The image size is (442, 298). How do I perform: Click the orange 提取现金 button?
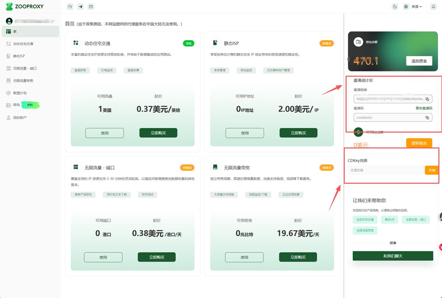pyautogui.click(x=419, y=143)
